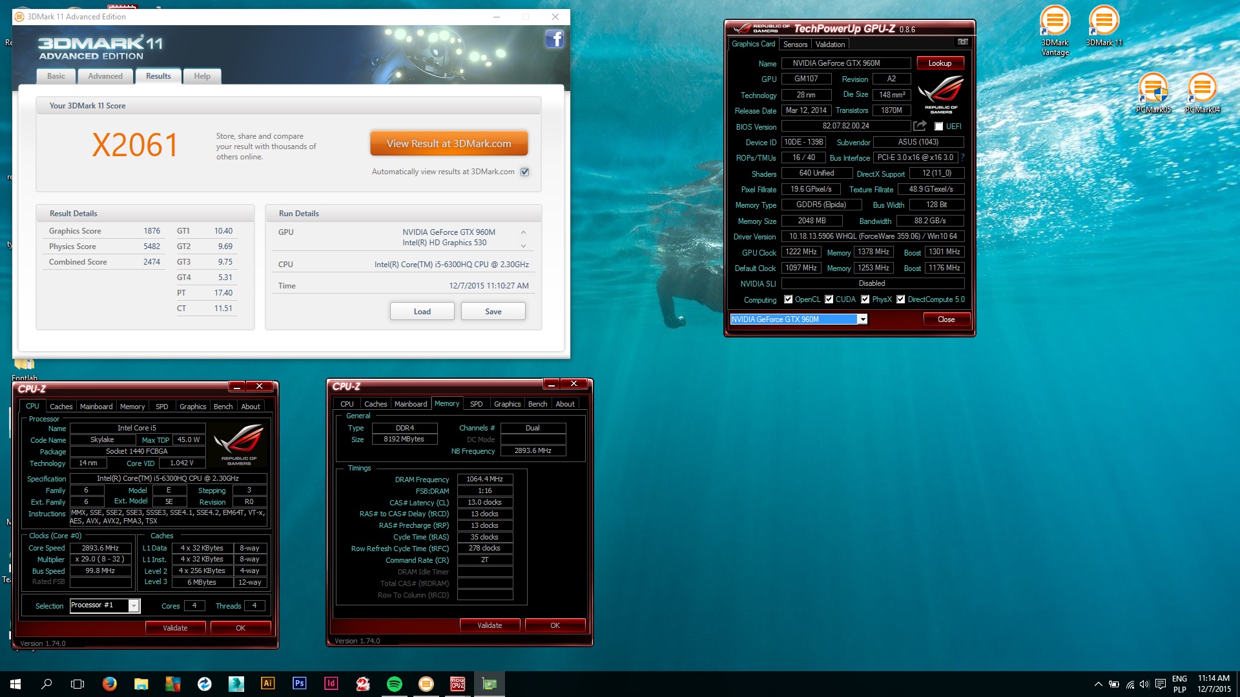Viewport: 1240px width, 697px height.
Task: Toggle the PhysX checkbox in GPU-Z
Action: pos(865,299)
